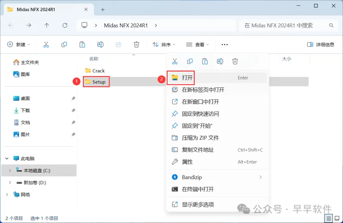Go up one folder level
Image resolution: width=343 pixels, height=223 pixels.
tap(47, 25)
